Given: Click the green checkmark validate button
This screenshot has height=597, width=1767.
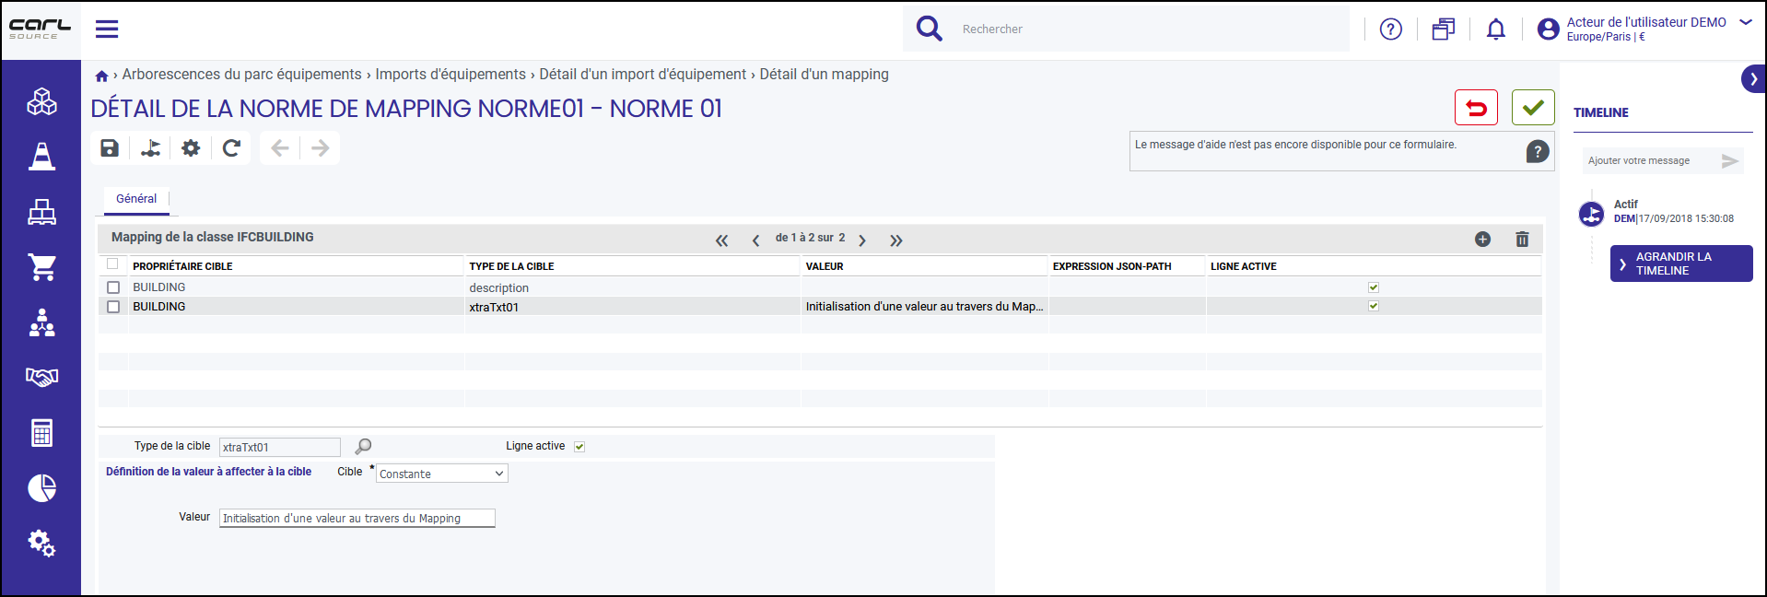Looking at the screenshot, I should (1533, 108).
